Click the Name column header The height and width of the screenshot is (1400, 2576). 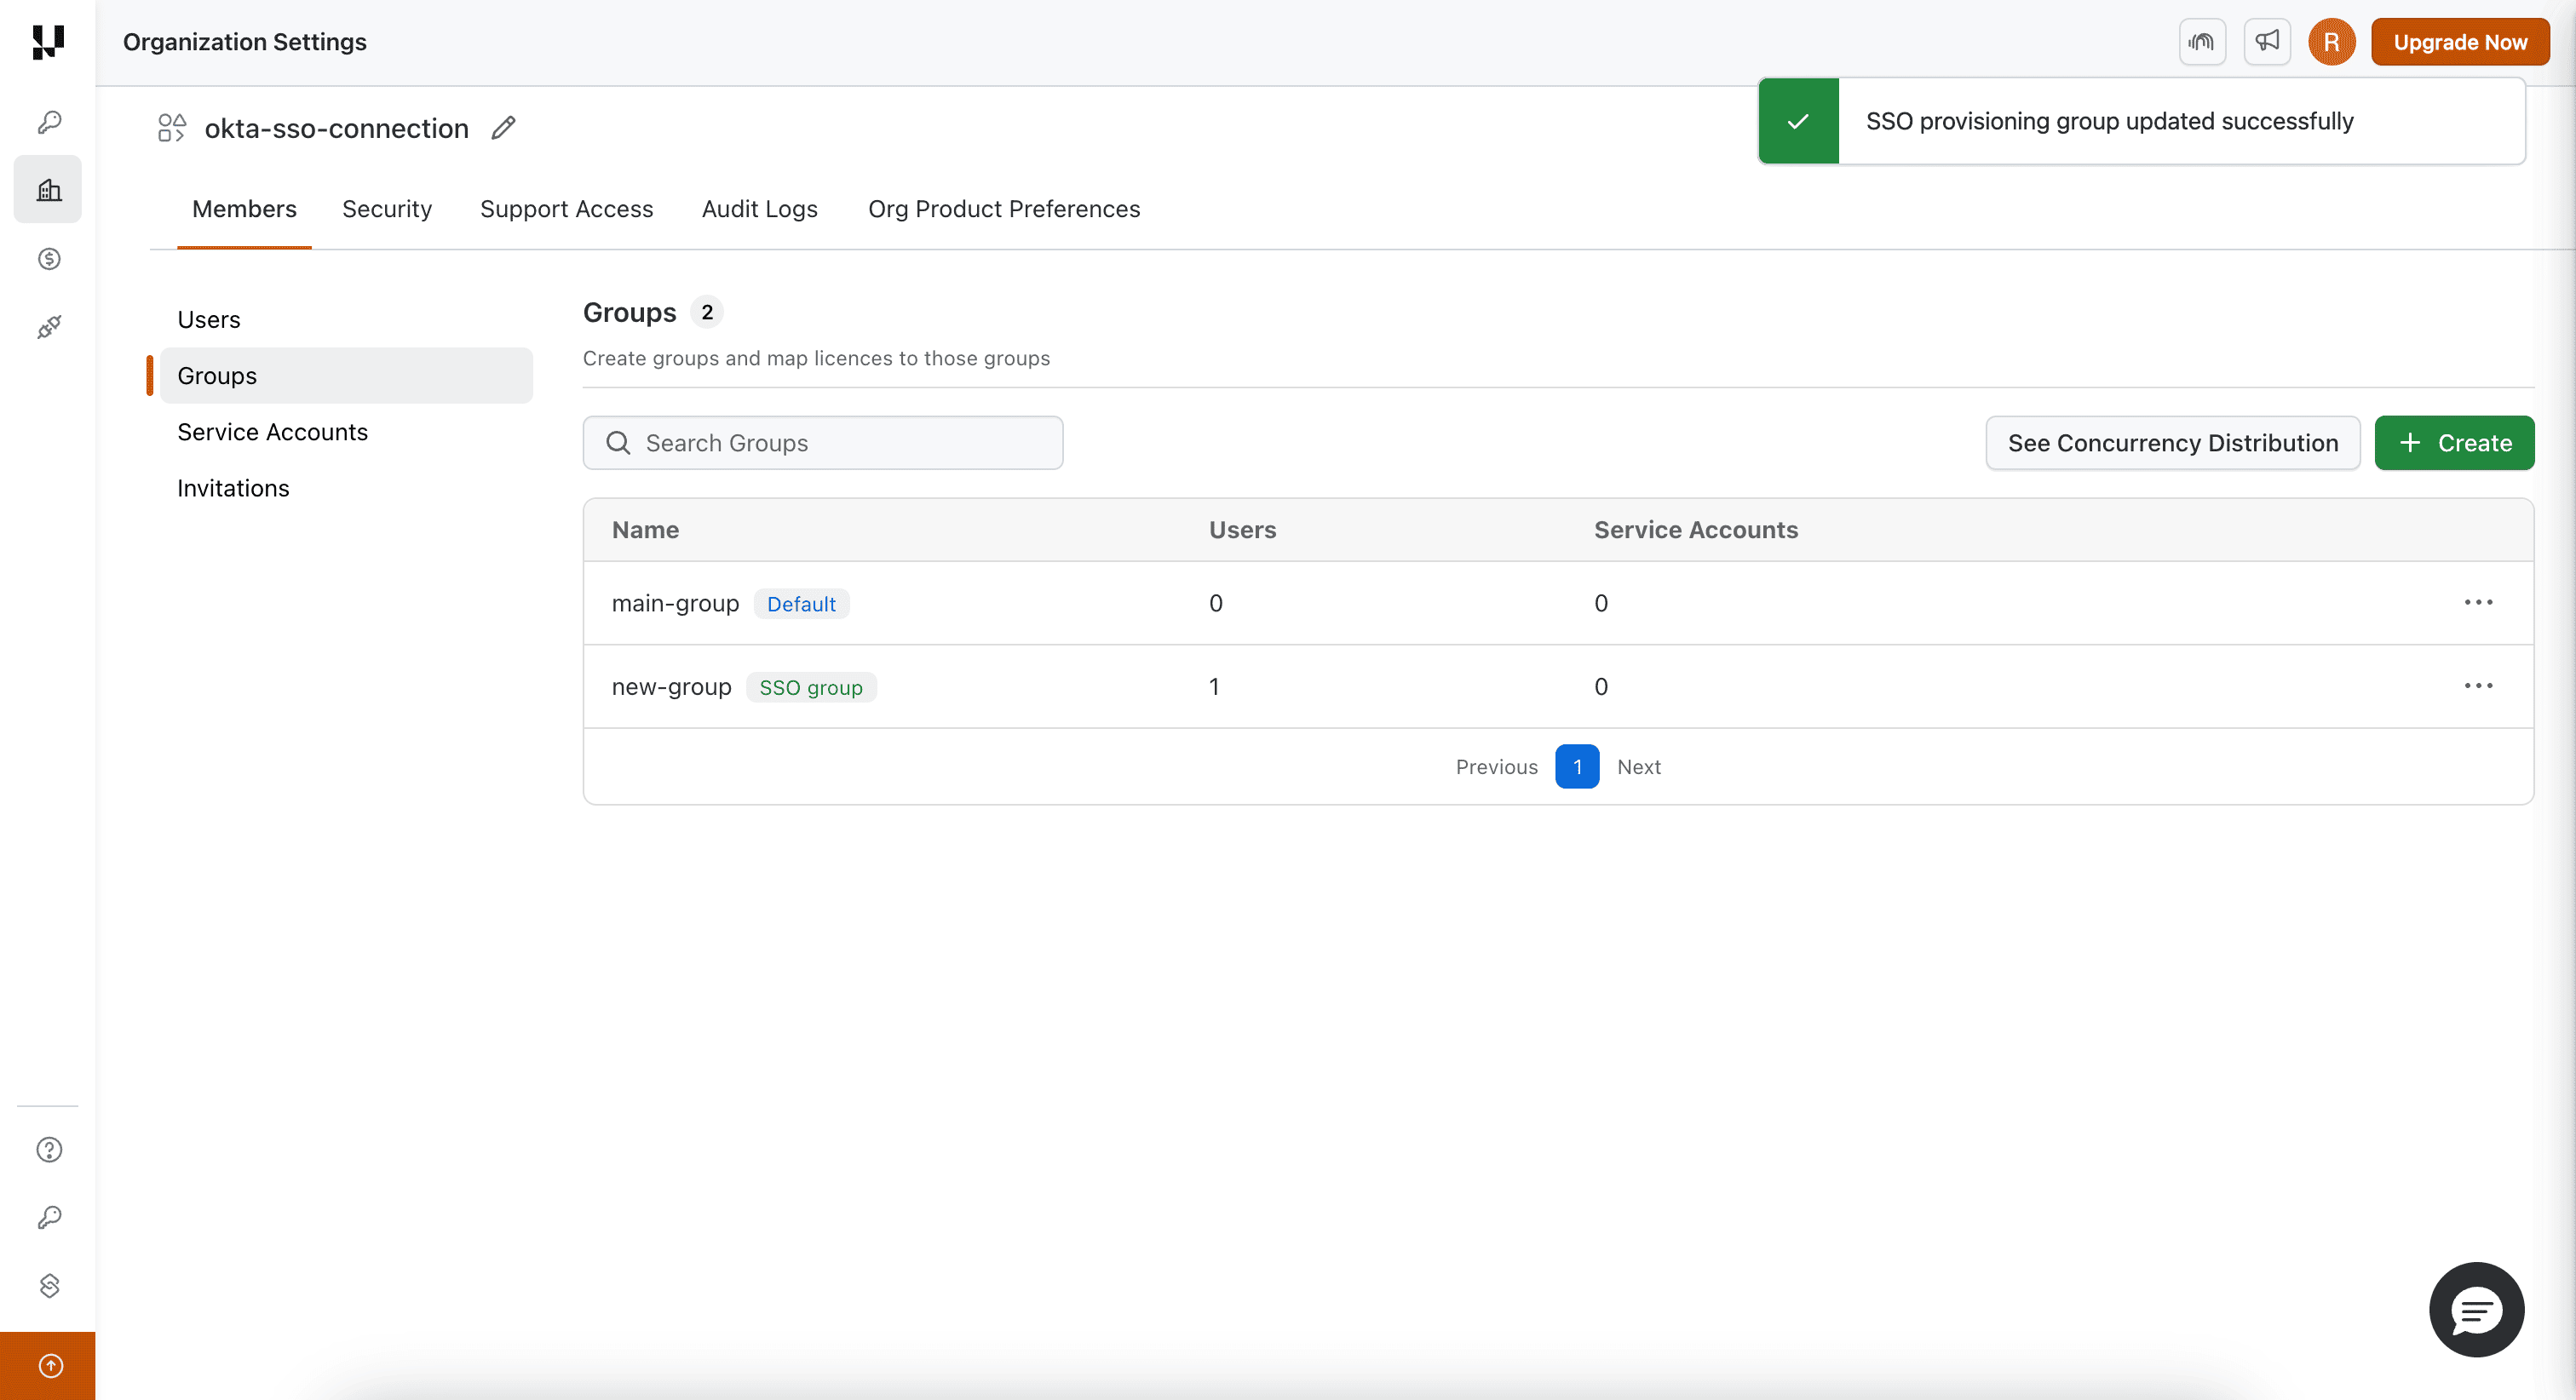(x=645, y=530)
